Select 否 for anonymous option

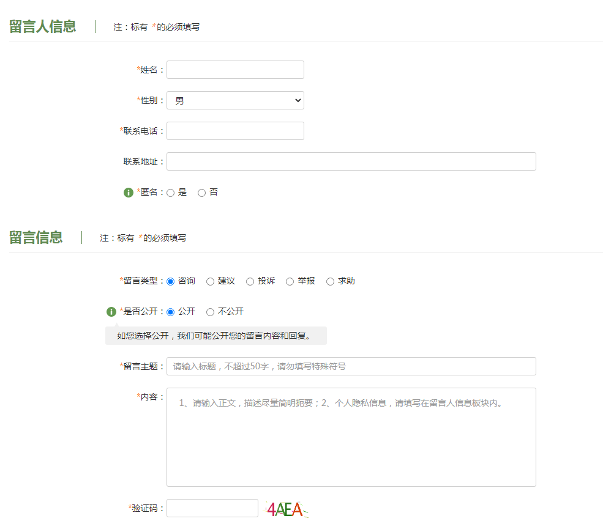[201, 193]
